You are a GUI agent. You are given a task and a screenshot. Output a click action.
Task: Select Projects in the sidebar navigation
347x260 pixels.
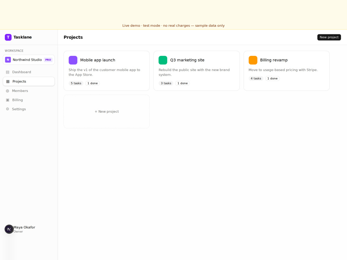(29, 81)
